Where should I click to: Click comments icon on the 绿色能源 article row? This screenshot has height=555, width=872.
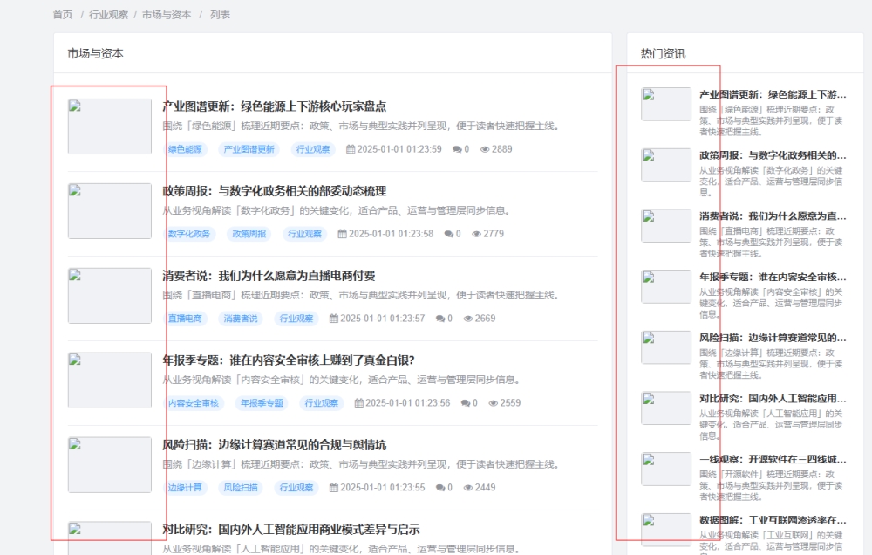[x=457, y=149]
